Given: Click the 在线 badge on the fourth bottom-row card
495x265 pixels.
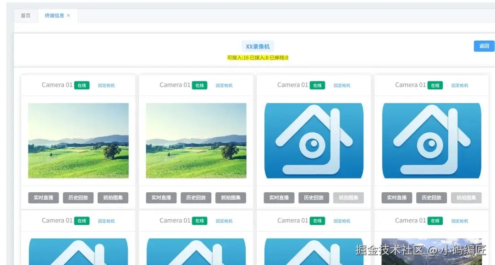Looking at the screenshot, I should 435,221.
